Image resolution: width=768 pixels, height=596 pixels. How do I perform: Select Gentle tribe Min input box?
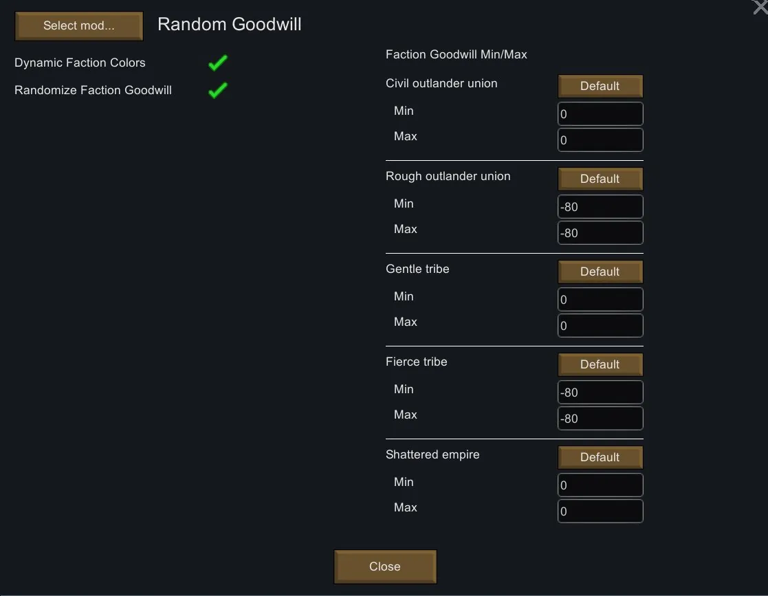(x=600, y=300)
